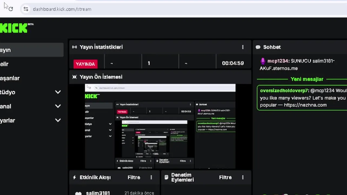Click the microphone badge beside mcp1234
Viewport: 347px width, 195px height.
coord(263,61)
